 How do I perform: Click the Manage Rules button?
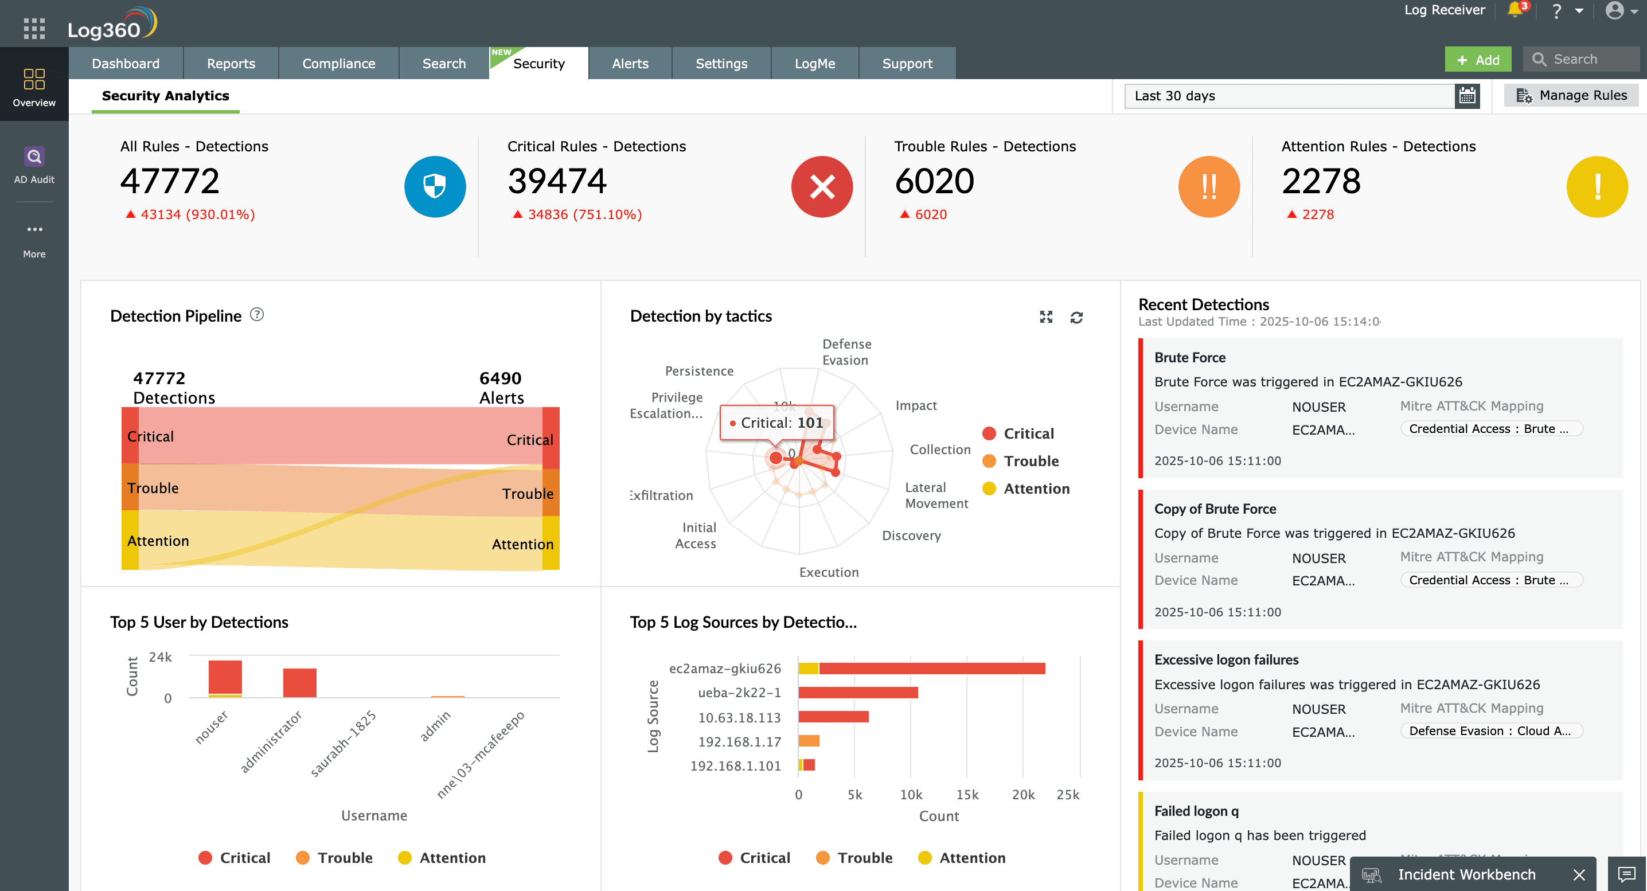[x=1571, y=95]
